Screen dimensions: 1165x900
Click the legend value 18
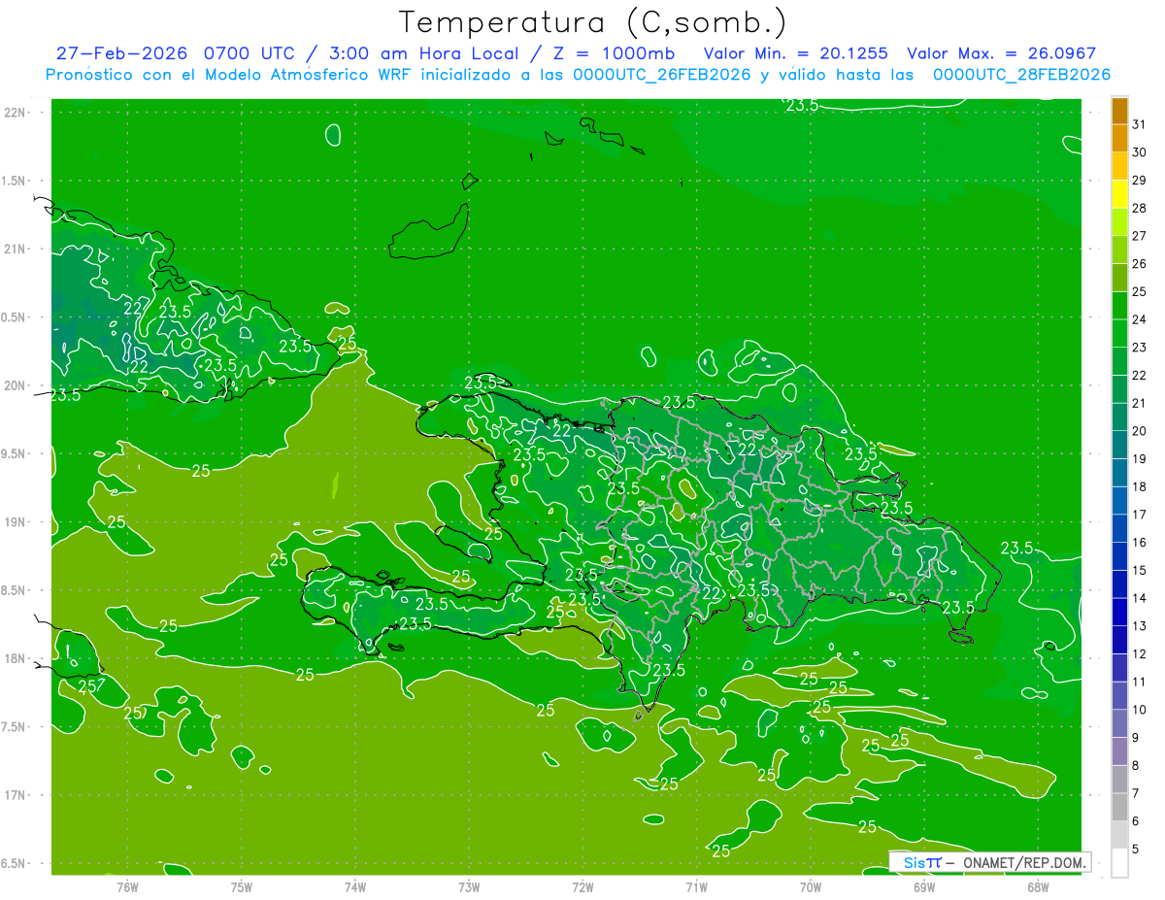tap(1140, 486)
